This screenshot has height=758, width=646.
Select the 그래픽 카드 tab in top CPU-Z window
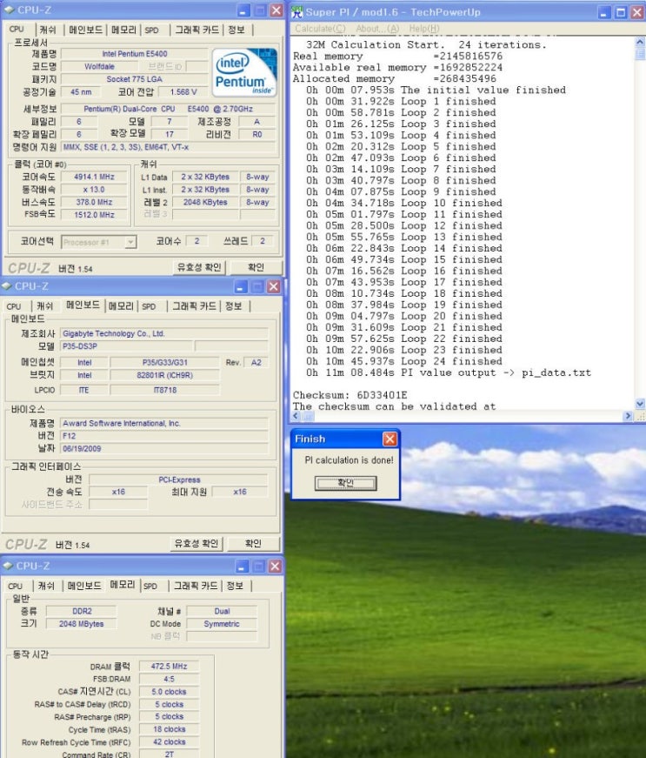196,30
